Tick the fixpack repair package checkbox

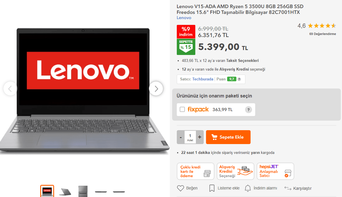point(182,110)
